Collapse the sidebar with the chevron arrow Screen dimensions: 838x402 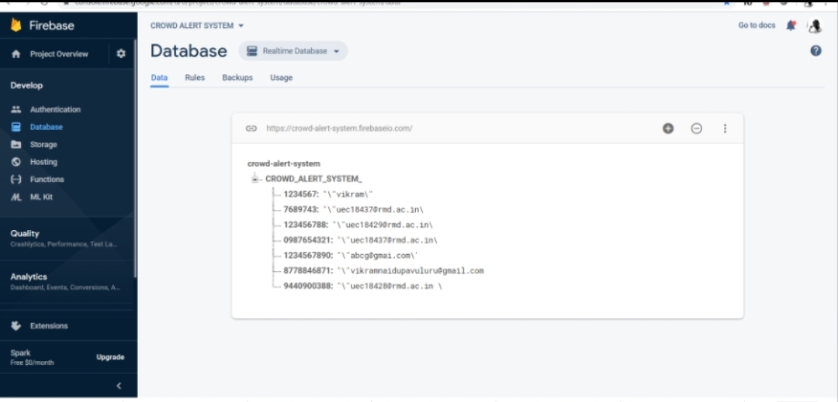click(119, 386)
